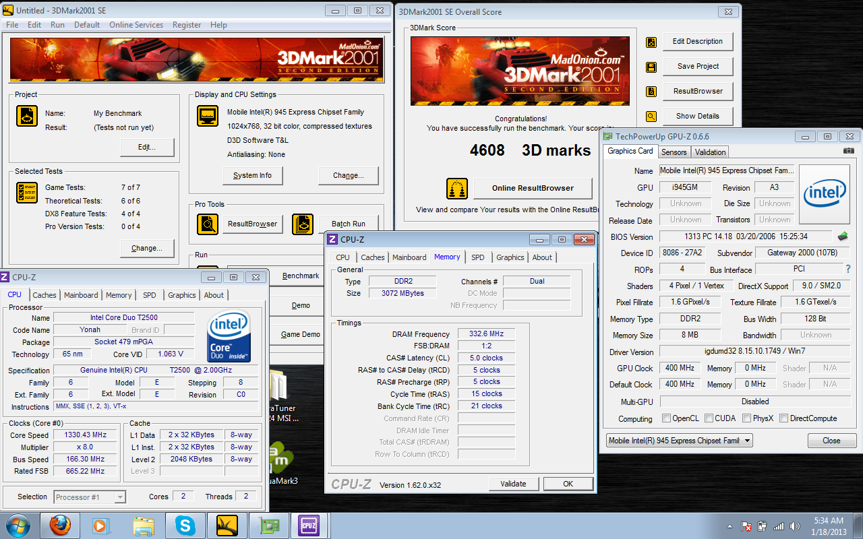This screenshot has height=539, width=863.
Task: Click the DRAM Frequency value field
Action: click(x=486, y=334)
